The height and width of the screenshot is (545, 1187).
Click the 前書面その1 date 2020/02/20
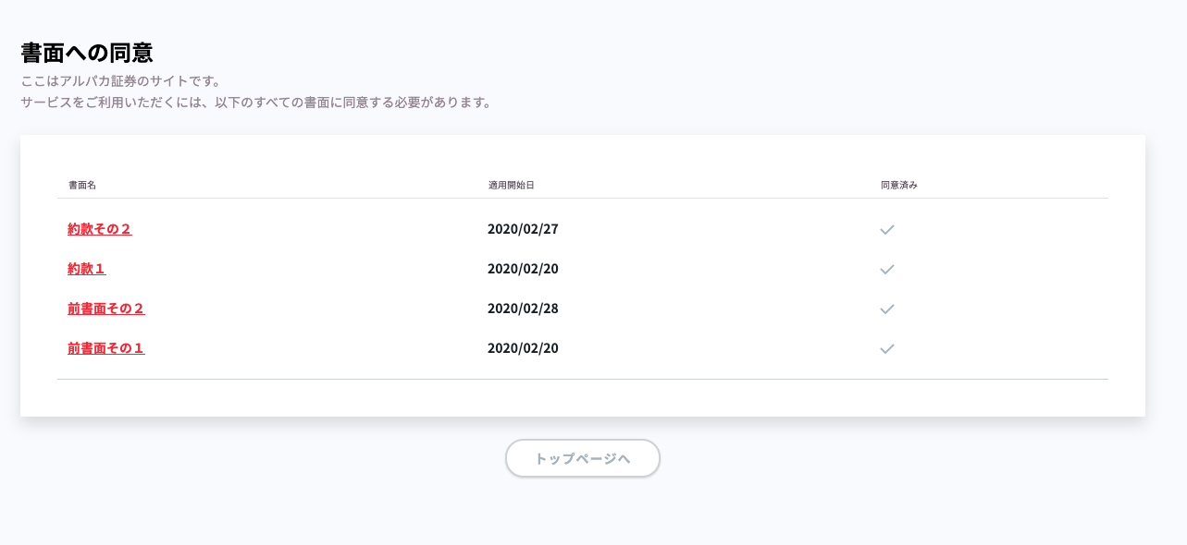523,348
